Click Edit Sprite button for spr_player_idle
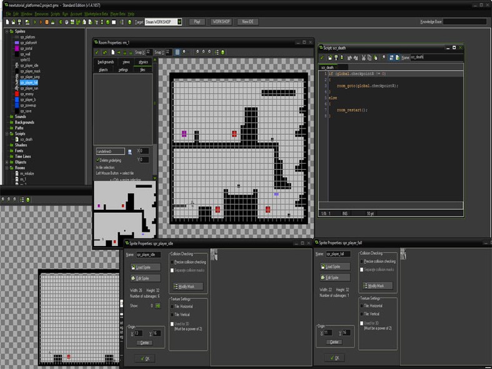 click(x=146, y=277)
